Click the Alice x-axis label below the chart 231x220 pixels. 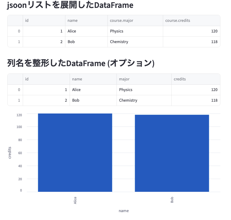(75, 200)
